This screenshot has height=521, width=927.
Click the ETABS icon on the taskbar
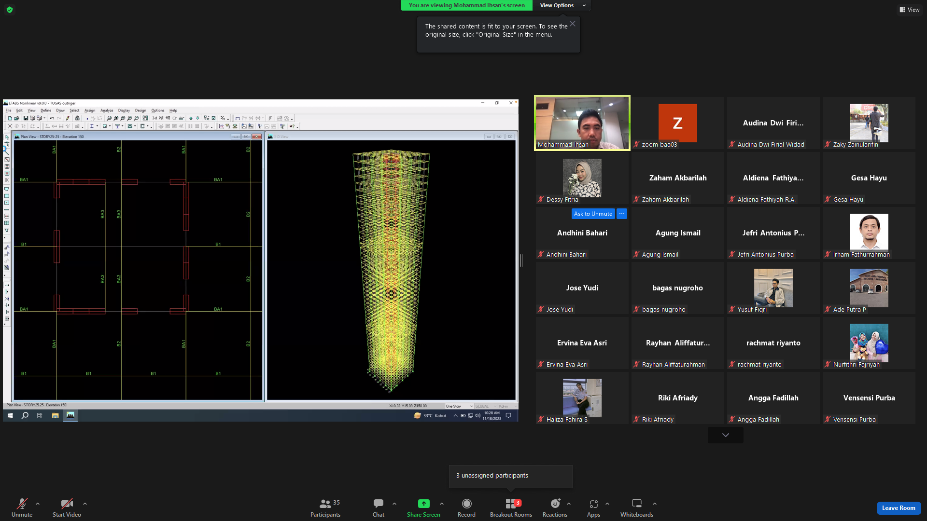pyautogui.click(x=70, y=415)
